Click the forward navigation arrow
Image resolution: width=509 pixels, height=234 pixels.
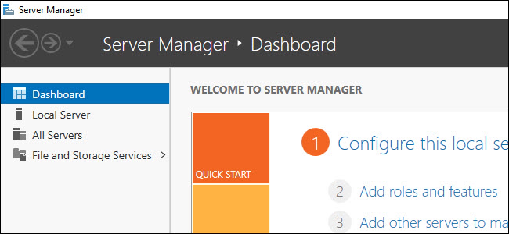tap(51, 44)
